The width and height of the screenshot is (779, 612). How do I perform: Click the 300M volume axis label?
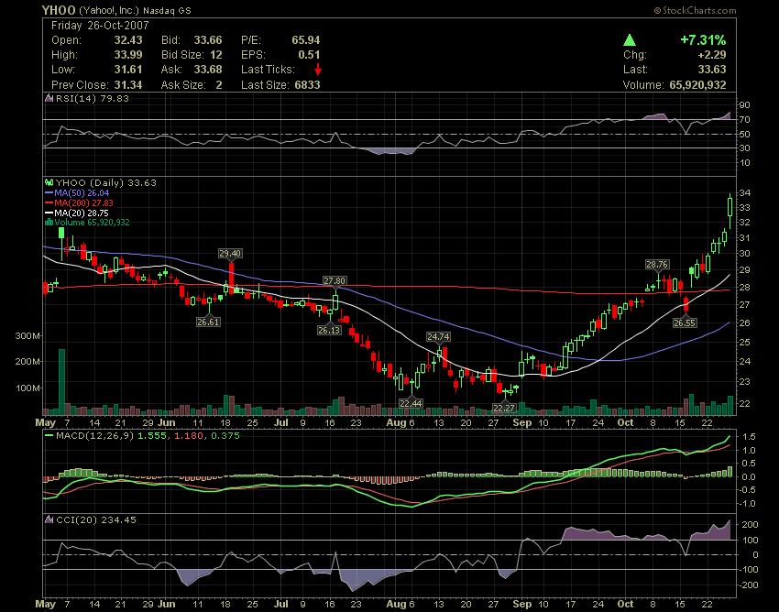click(27, 336)
